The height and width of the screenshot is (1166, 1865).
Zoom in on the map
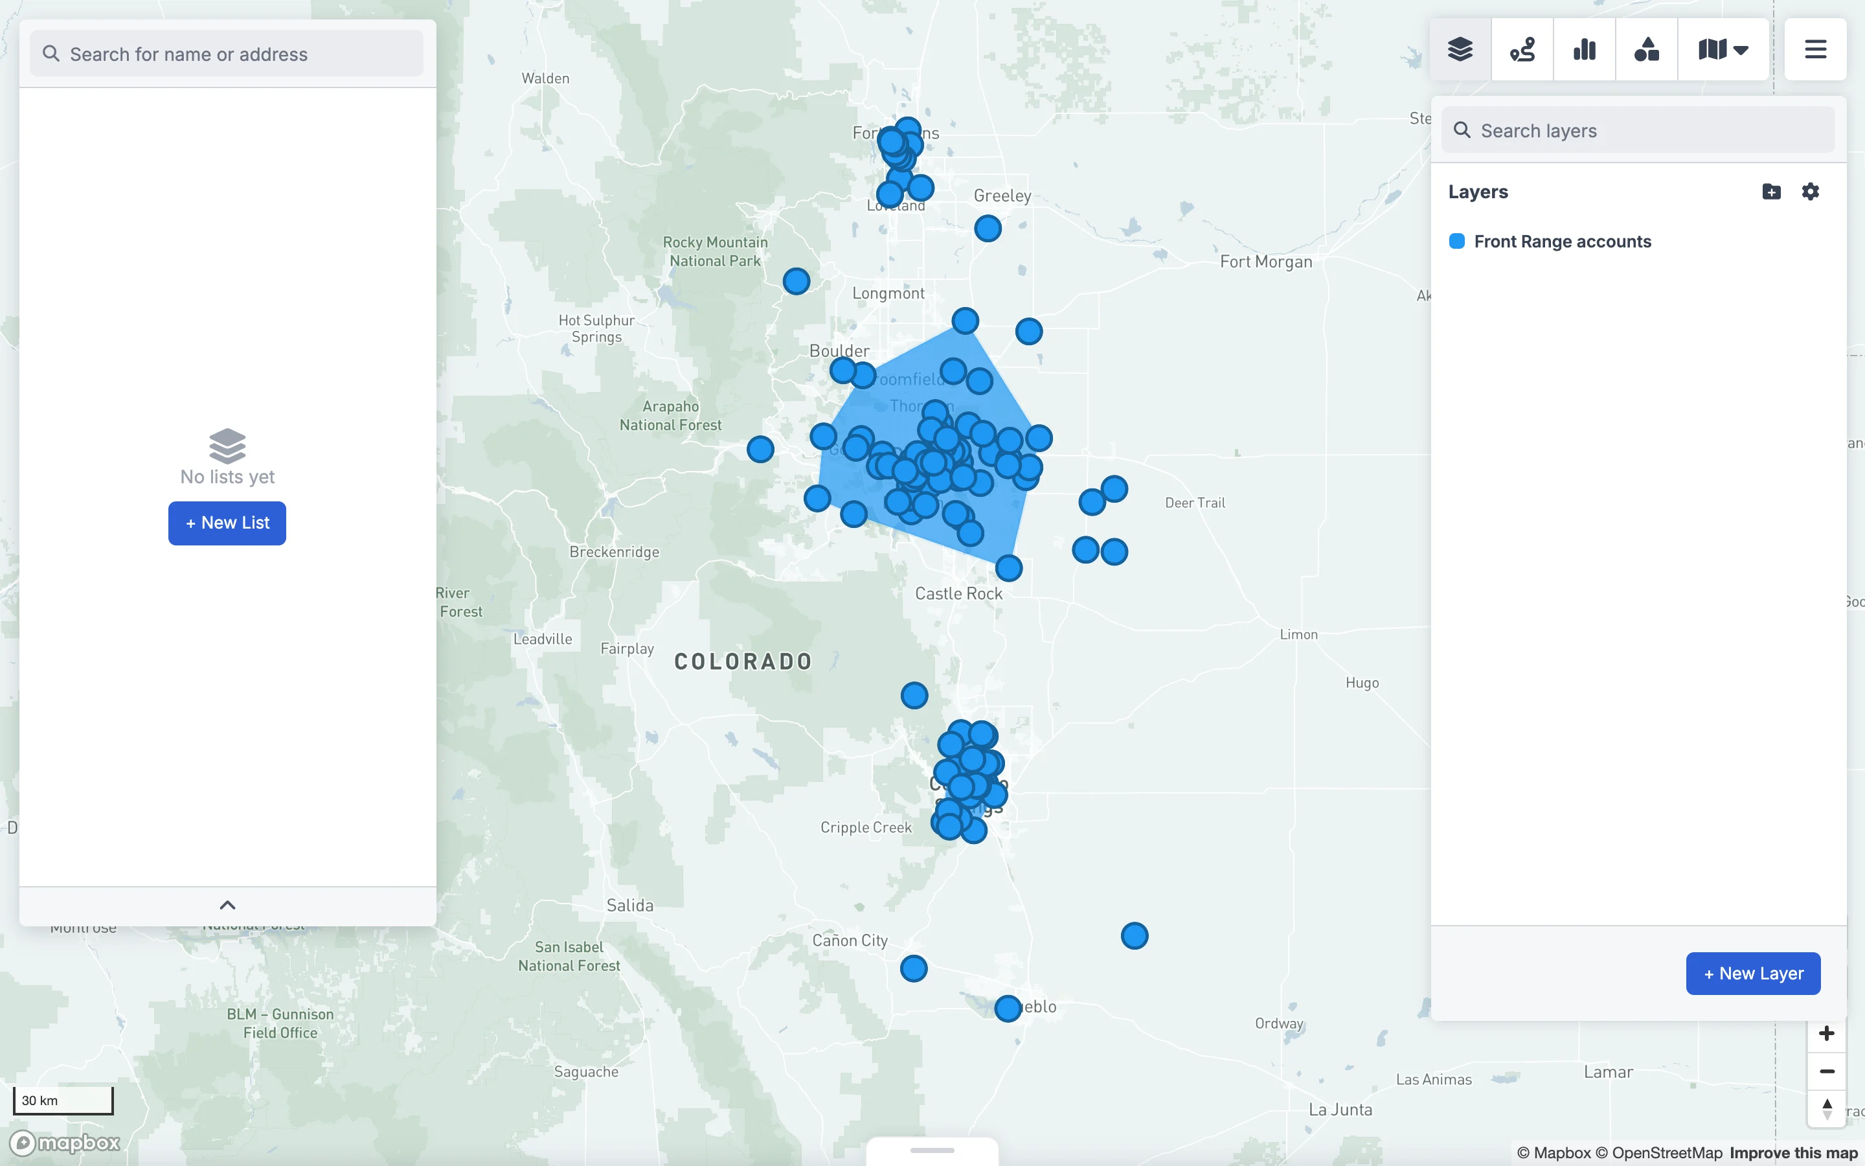(x=1825, y=1033)
